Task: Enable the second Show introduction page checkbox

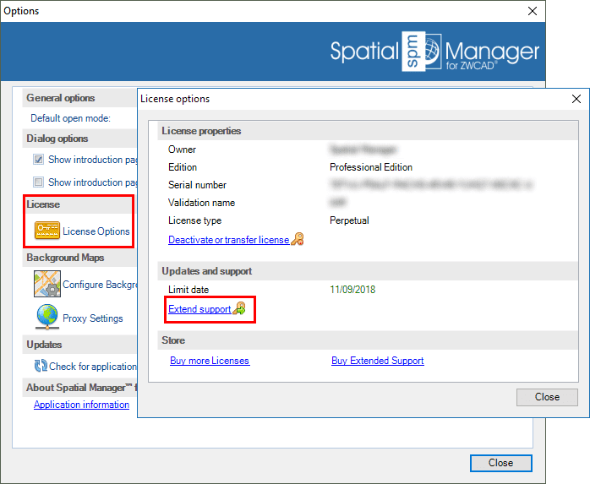Action: (x=38, y=182)
